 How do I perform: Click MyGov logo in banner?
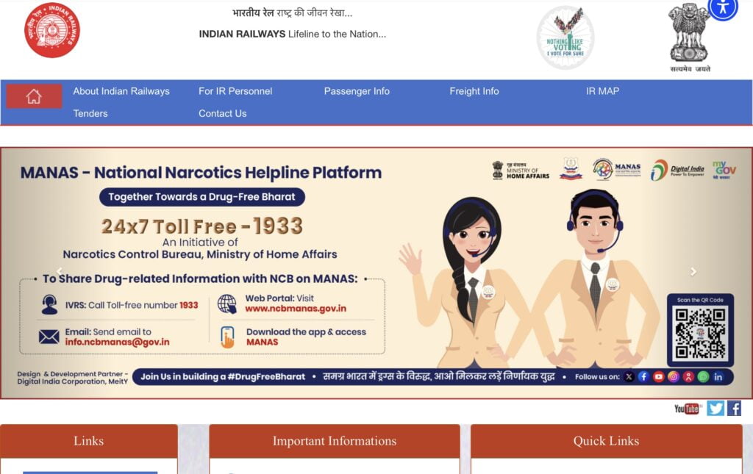tap(724, 170)
